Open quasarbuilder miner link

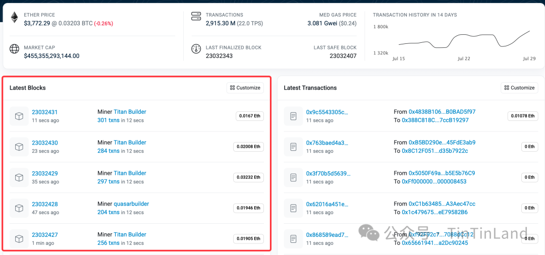[131, 204]
